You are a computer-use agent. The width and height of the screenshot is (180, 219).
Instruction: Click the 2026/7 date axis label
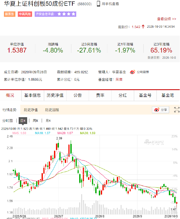pyautogui.click(x=59, y=216)
